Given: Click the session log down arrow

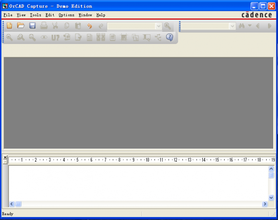Looking at the screenshot, I should (271, 197).
